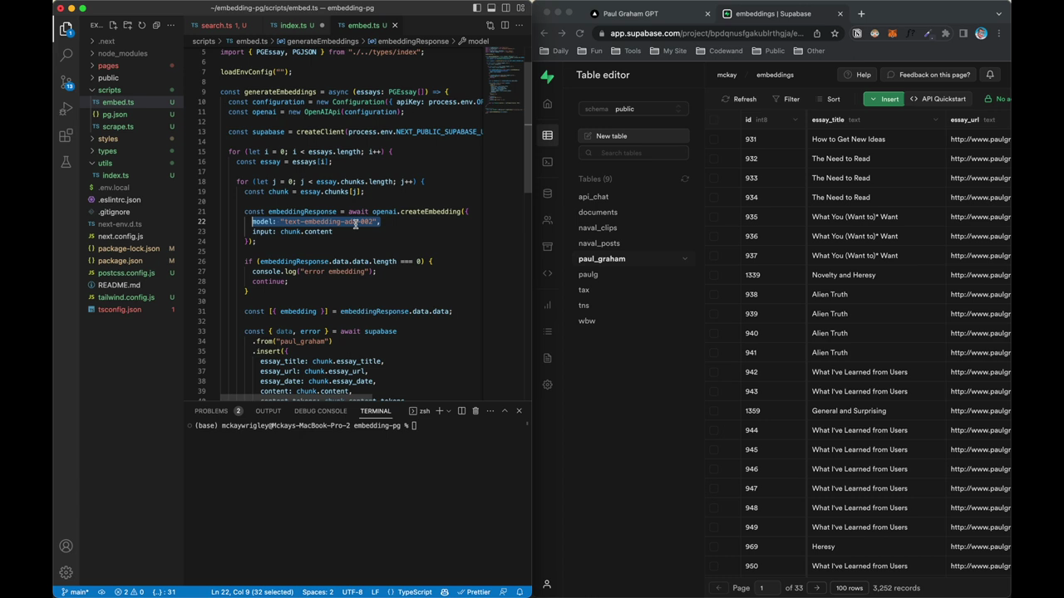Open the Extensions view in VS Code
This screenshot has height=598, width=1064.
click(x=66, y=135)
